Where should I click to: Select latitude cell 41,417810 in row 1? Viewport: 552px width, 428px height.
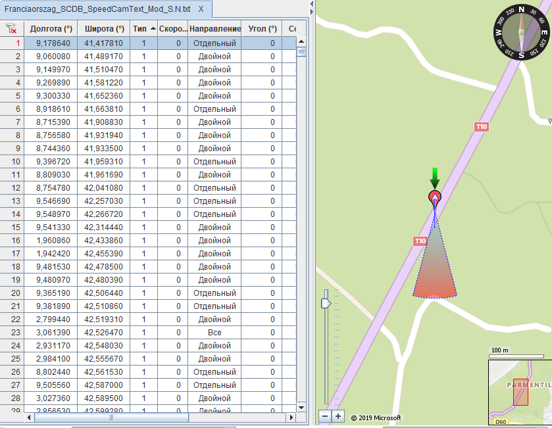click(104, 43)
